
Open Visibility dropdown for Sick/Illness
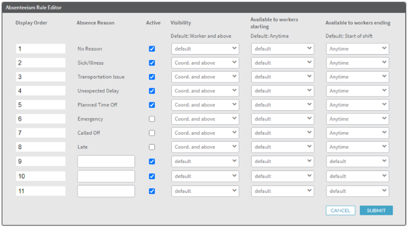(205, 63)
